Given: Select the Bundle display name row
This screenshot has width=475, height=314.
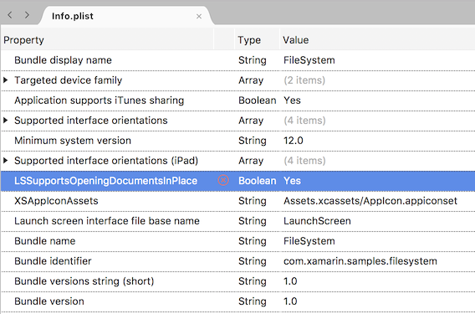Looking at the screenshot, I should click(x=238, y=60).
